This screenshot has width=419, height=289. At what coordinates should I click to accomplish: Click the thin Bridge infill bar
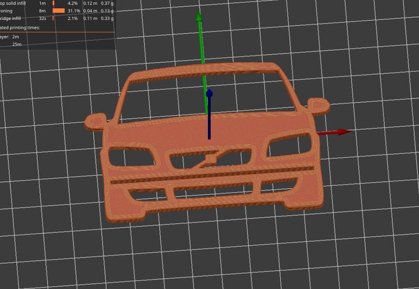[53, 18]
